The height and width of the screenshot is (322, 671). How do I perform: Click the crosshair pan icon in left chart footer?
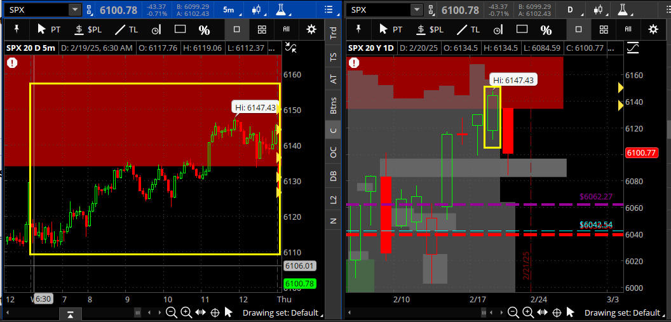pyautogui.click(x=215, y=312)
